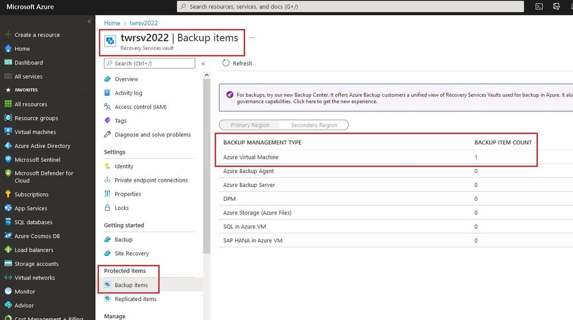Click the Refresh circular arrow icon

click(226, 63)
